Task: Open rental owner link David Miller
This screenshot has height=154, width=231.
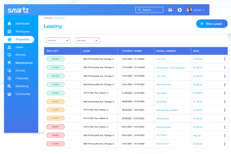Action: tap(162, 102)
